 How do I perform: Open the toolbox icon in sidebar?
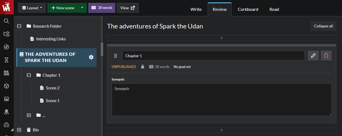coord(6,125)
